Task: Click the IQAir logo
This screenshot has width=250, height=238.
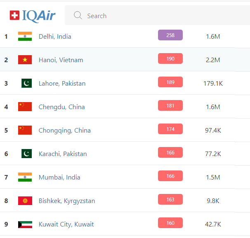Action: [33, 16]
